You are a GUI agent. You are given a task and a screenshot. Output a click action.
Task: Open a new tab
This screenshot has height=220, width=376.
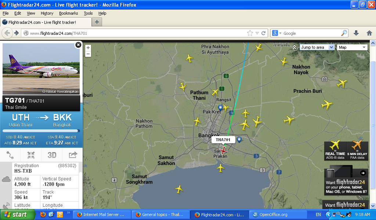(97, 22)
